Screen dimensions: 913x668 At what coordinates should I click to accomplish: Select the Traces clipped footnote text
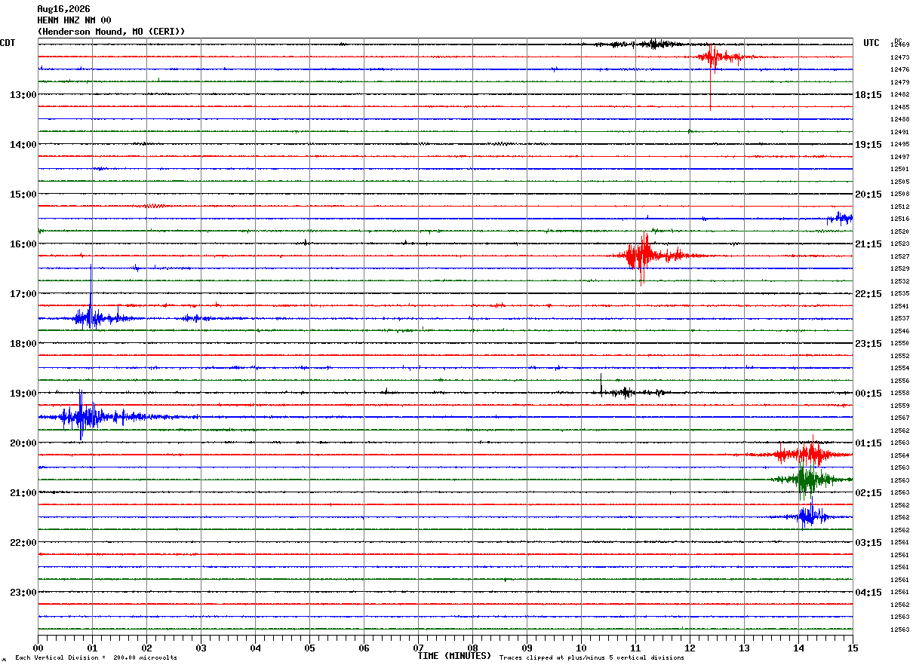[x=592, y=658]
